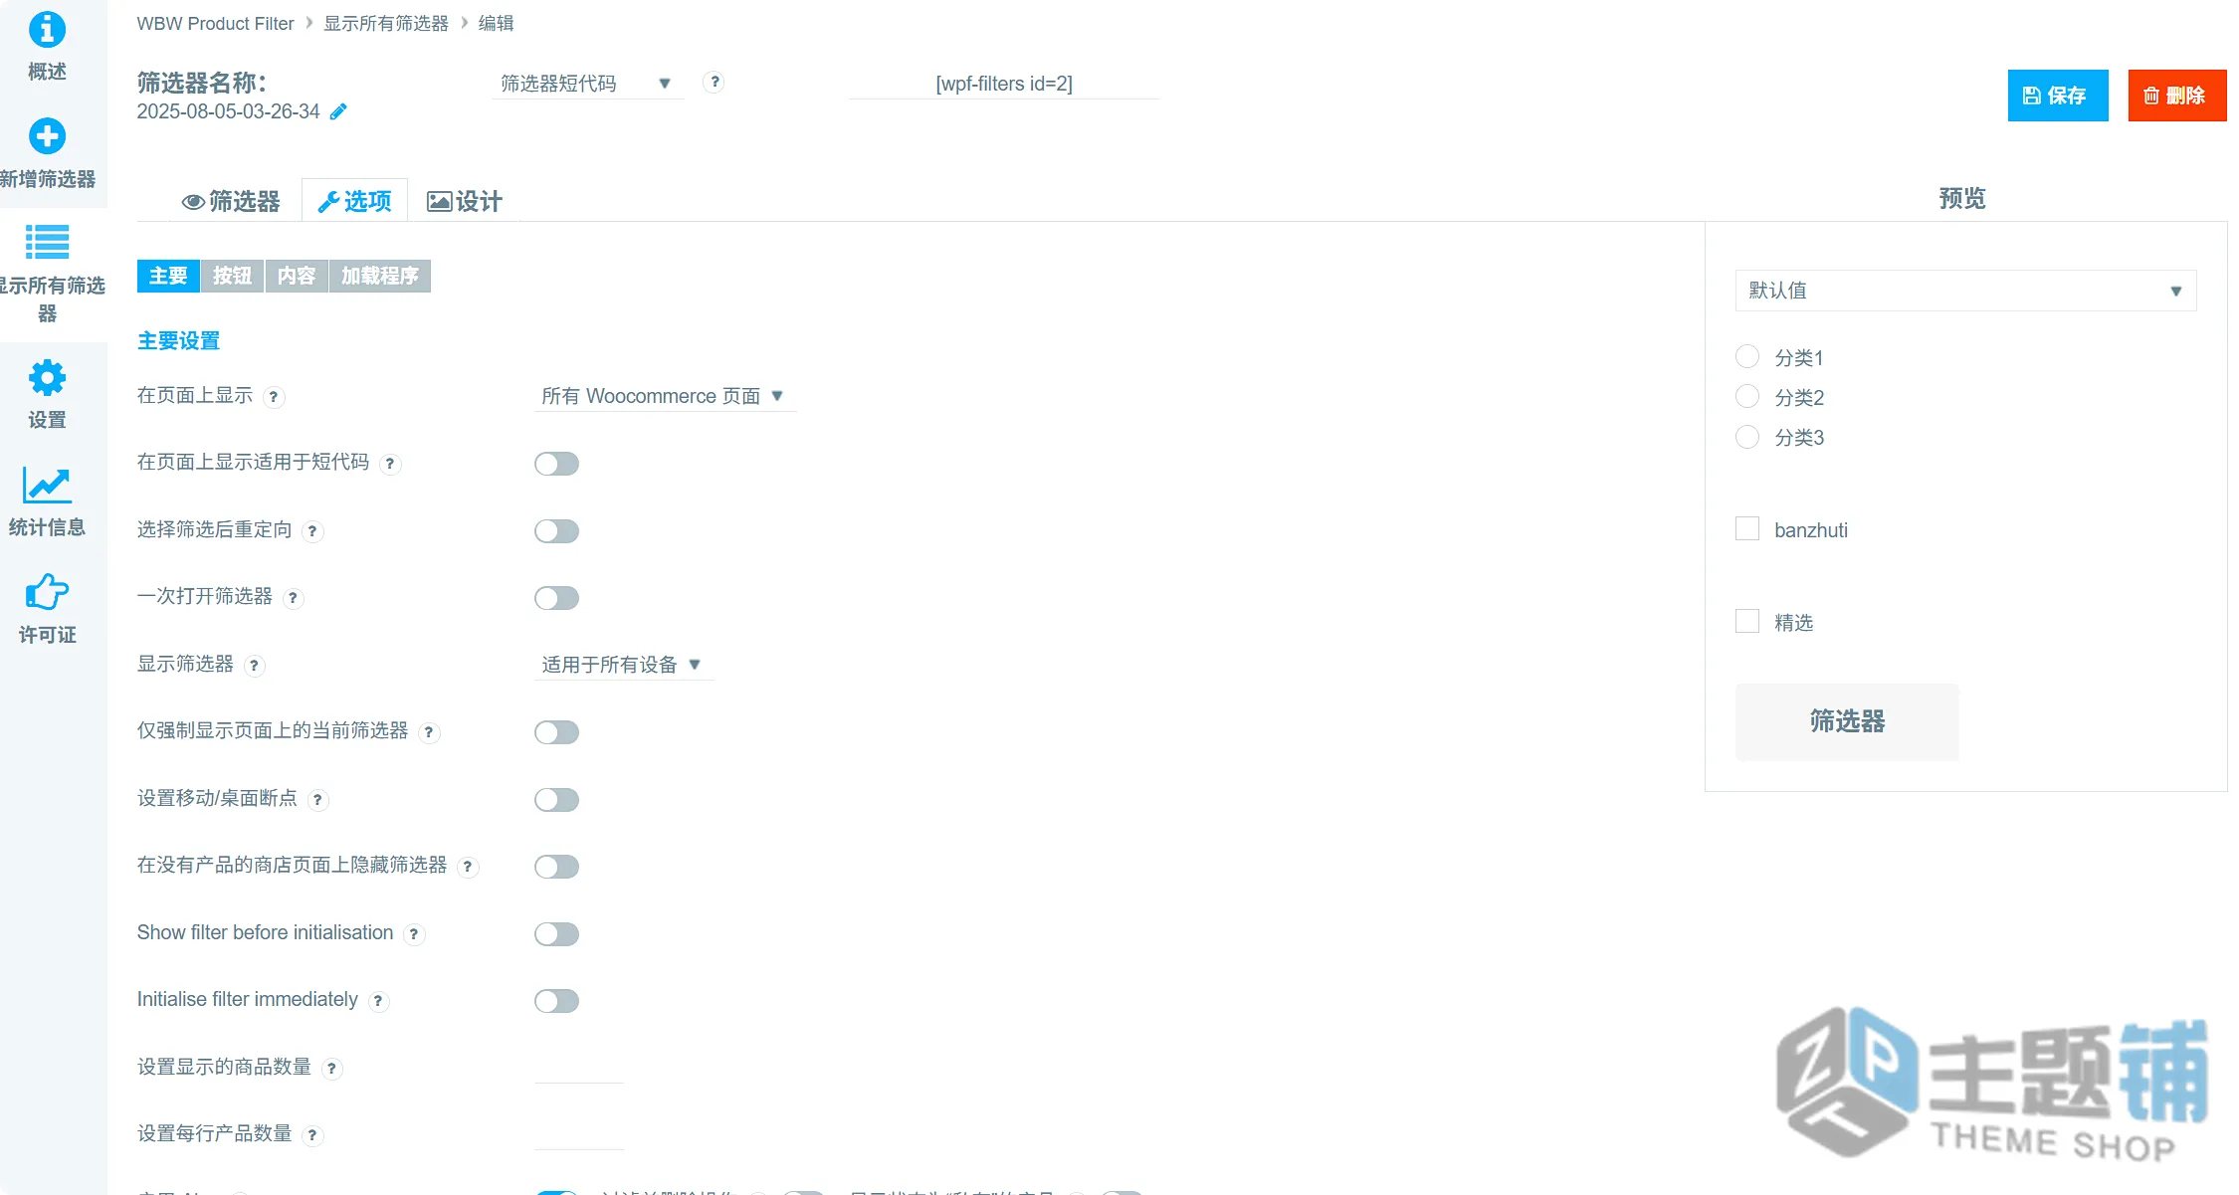Select the 加载程序 sub-tab
This screenshot has height=1195, width=2239.
[380, 276]
